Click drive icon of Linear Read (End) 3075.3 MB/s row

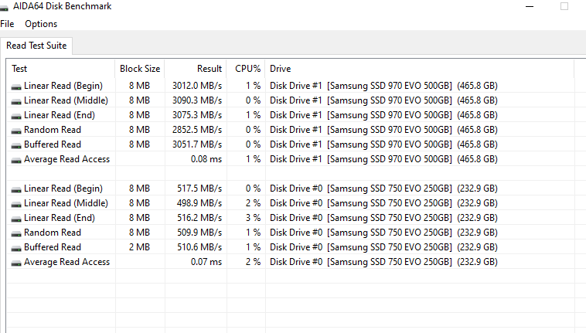16,117
